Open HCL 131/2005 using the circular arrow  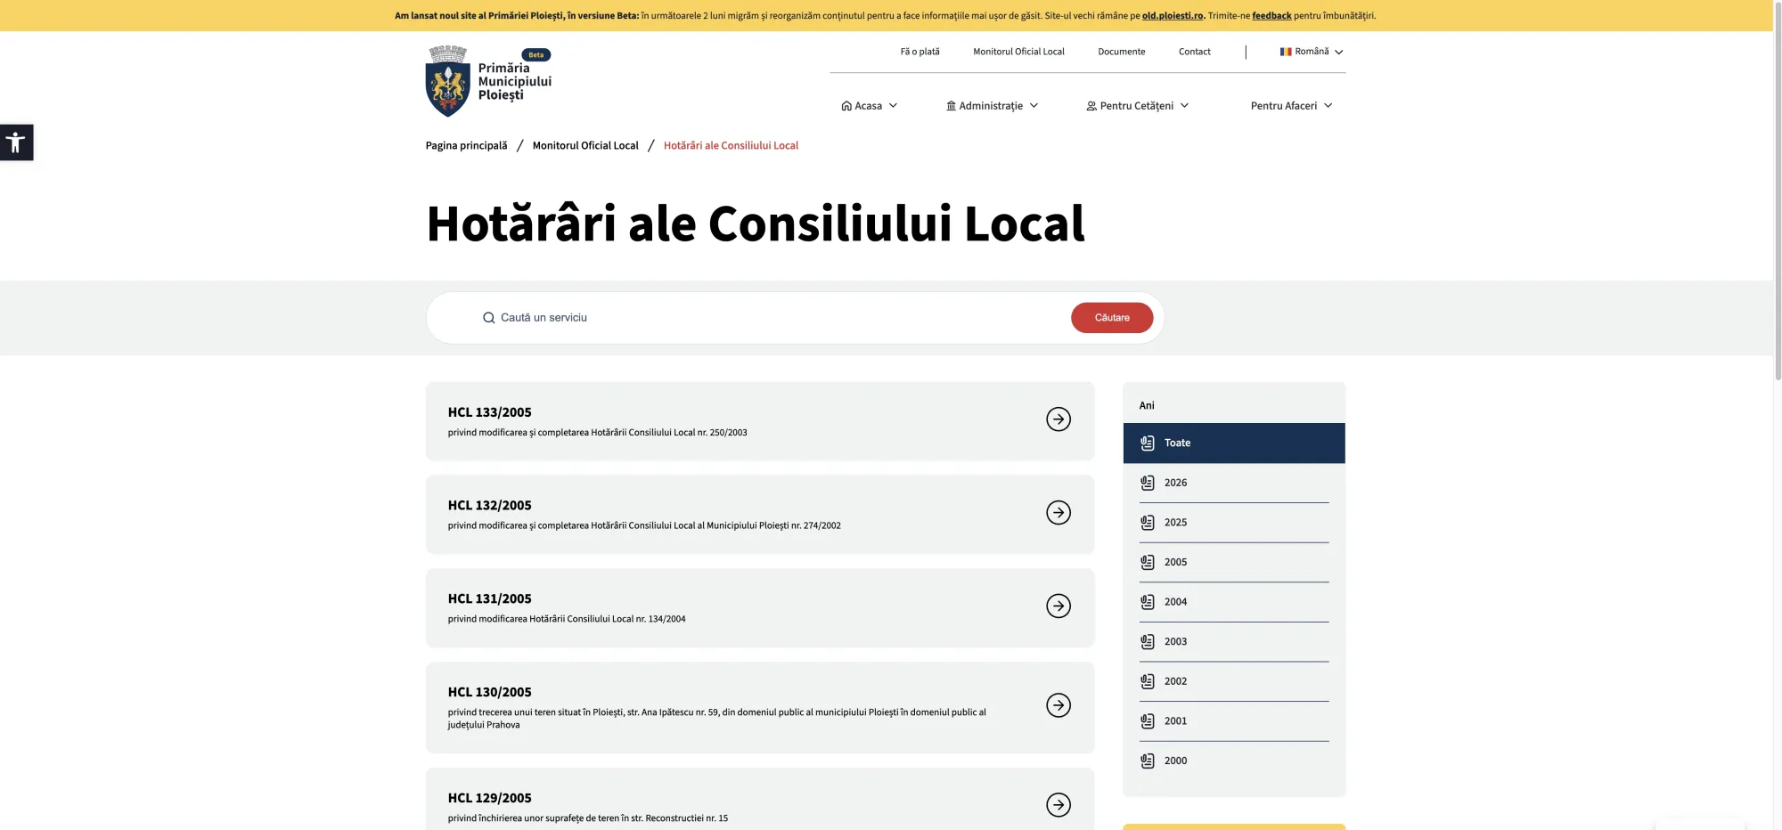click(x=1058, y=606)
